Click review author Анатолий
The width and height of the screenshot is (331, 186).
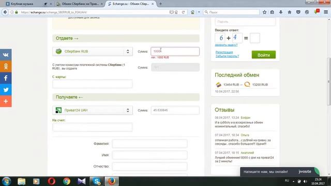point(247,153)
